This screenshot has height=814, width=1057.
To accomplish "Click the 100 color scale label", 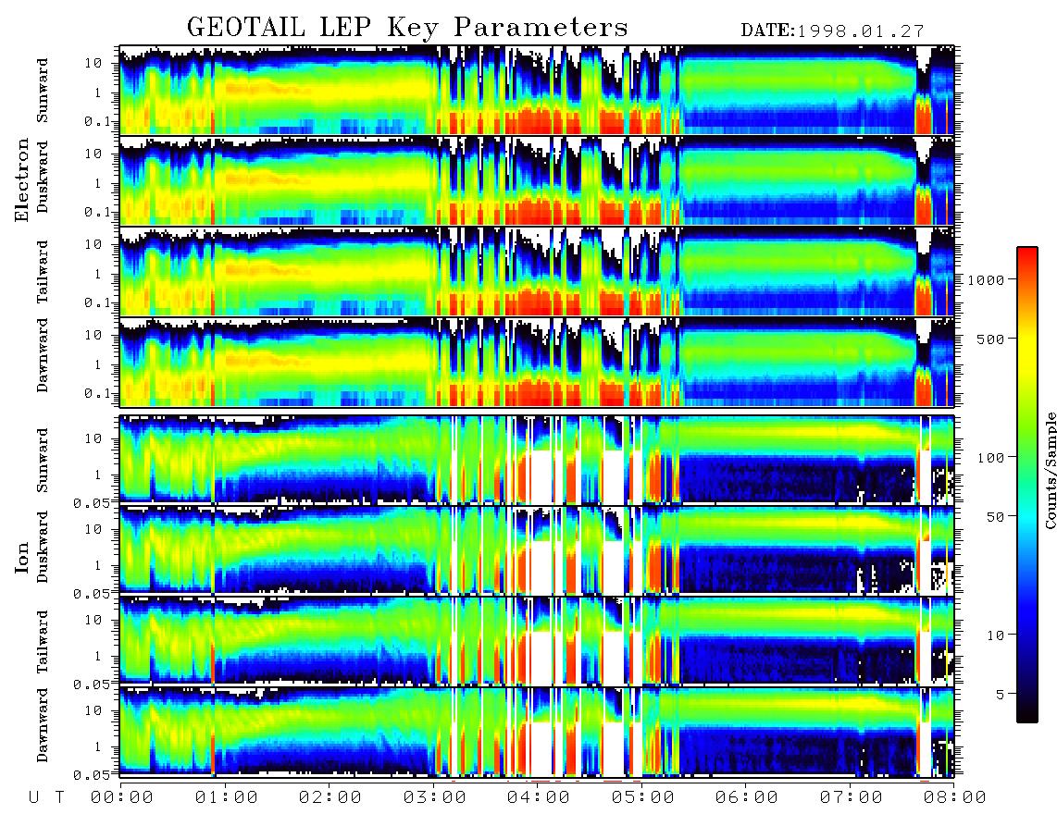I will click(991, 458).
